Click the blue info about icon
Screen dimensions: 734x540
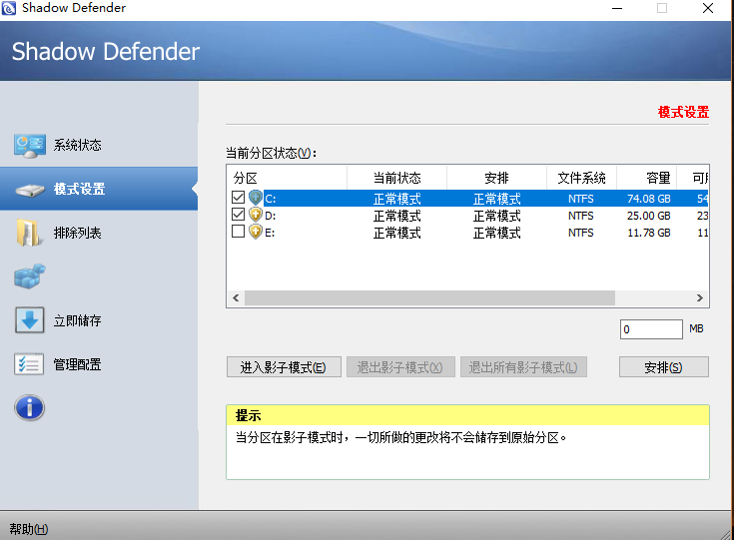[29, 407]
